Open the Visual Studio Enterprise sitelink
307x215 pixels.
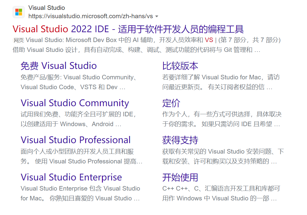click(71, 177)
